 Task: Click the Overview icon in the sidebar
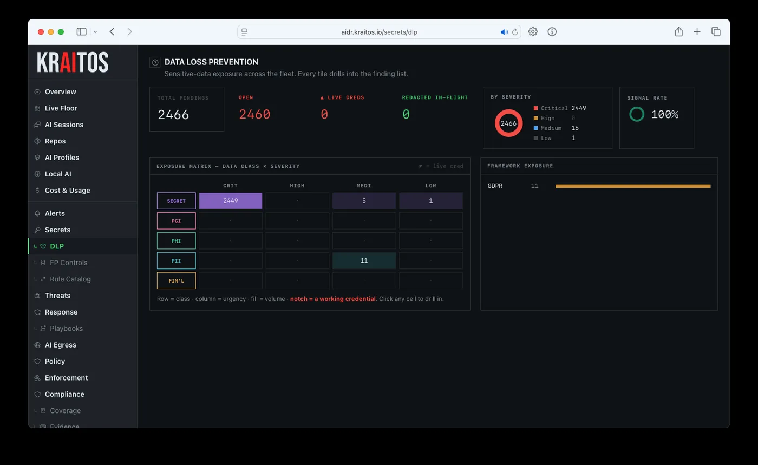pos(37,92)
